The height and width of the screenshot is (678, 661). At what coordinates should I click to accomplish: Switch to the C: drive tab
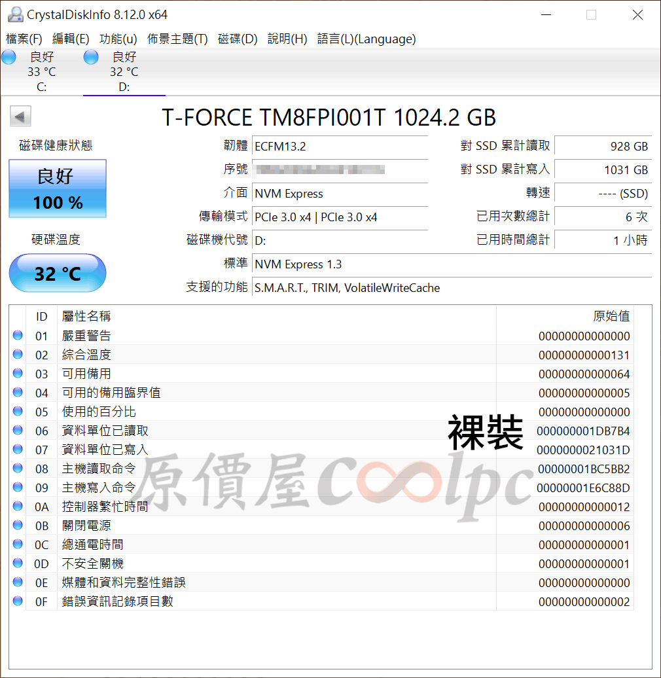(41, 72)
